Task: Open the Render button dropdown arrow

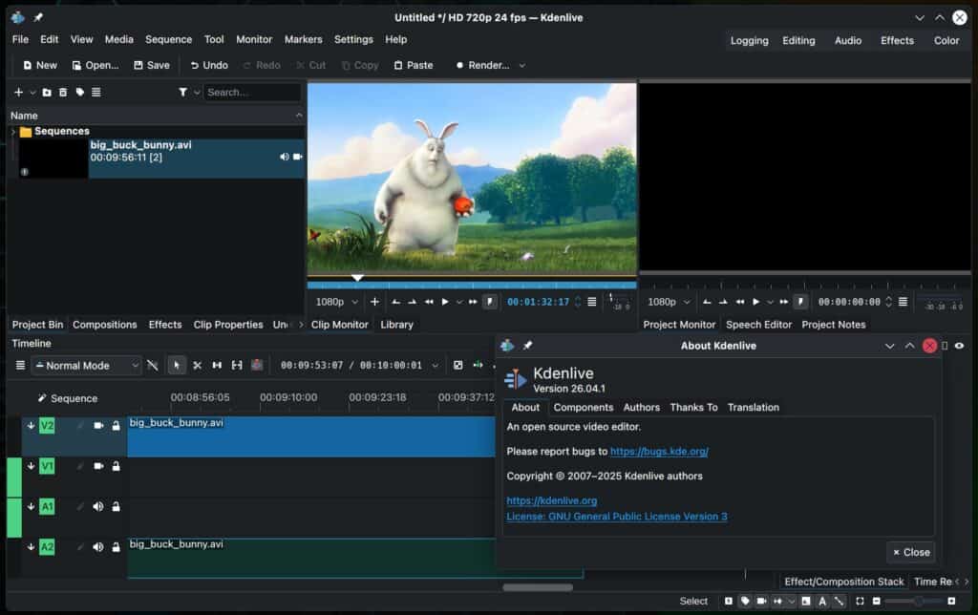Action: click(x=522, y=66)
